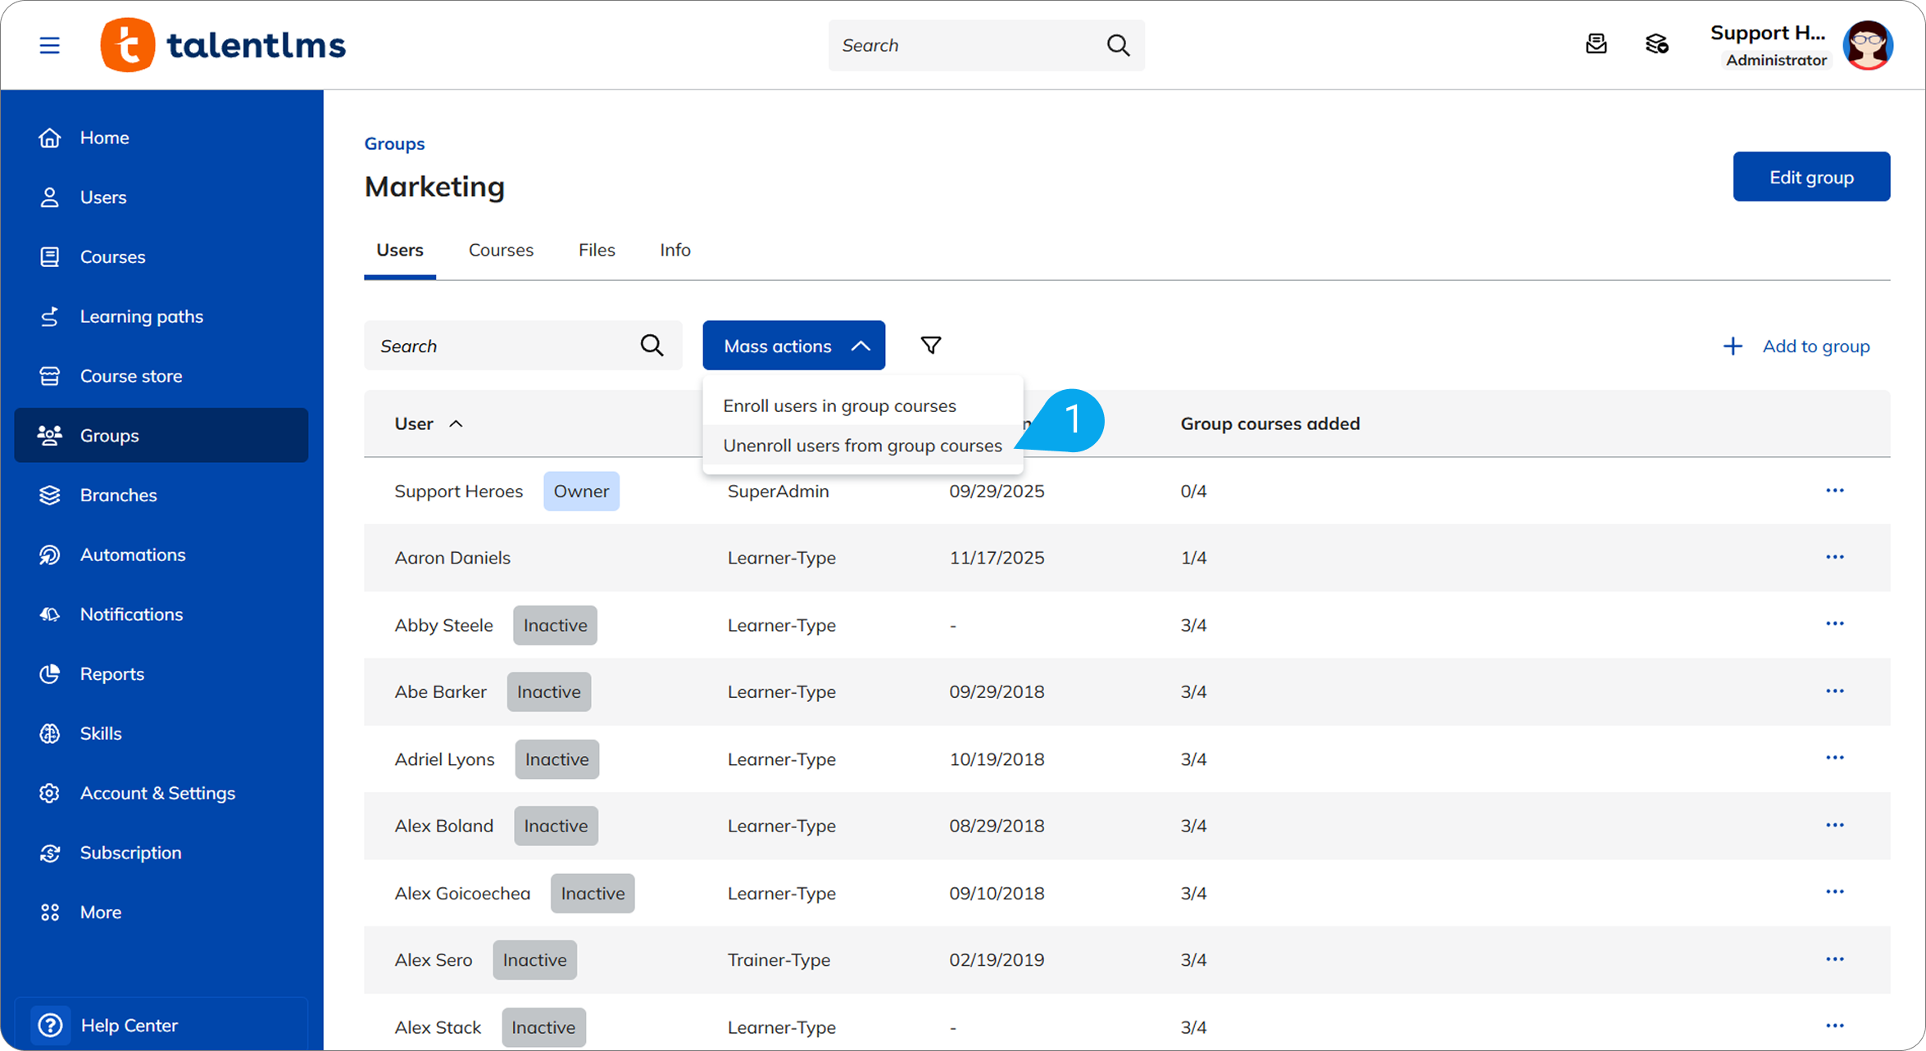
Task: Choose Enroll users in group courses
Action: pyautogui.click(x=839, y=405)
